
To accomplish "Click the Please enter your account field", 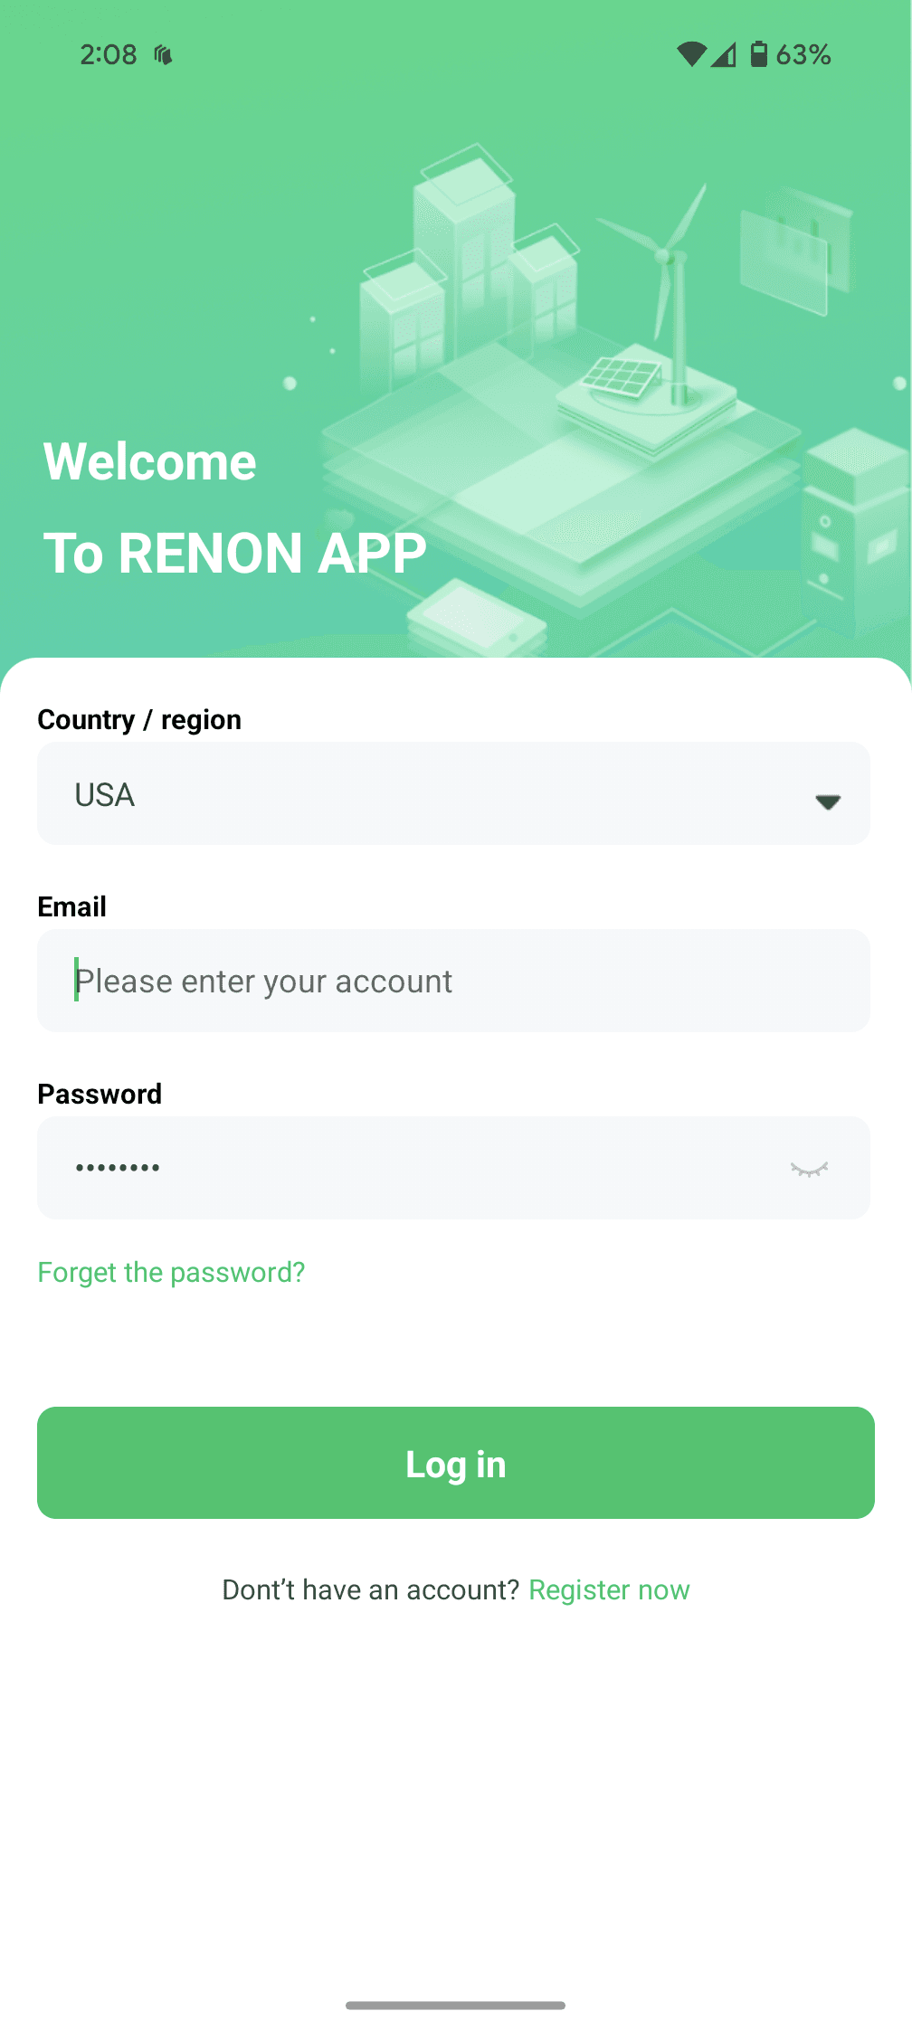I will (x=454, y=980).
